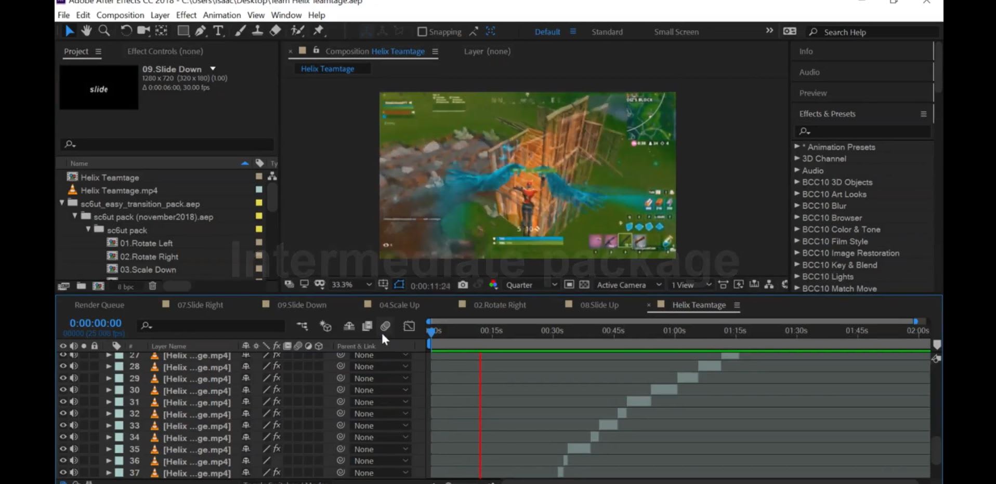Select the Zoom magnifier tool

[104, 31]
